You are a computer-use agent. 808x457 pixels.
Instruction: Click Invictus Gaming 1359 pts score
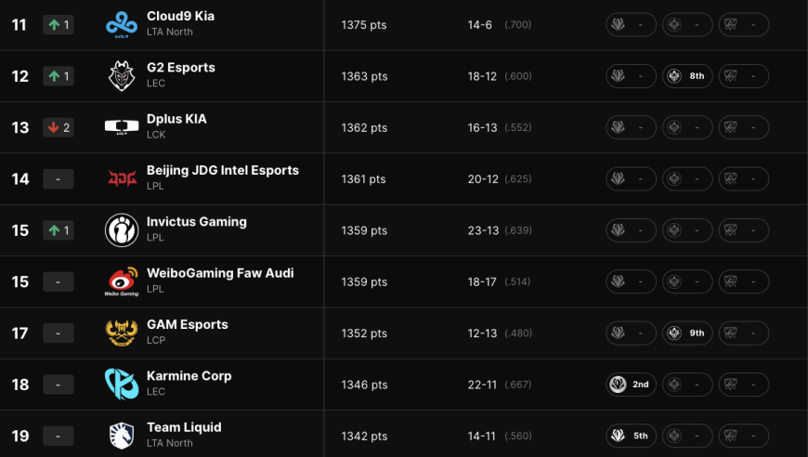click(x=364, y=230)
